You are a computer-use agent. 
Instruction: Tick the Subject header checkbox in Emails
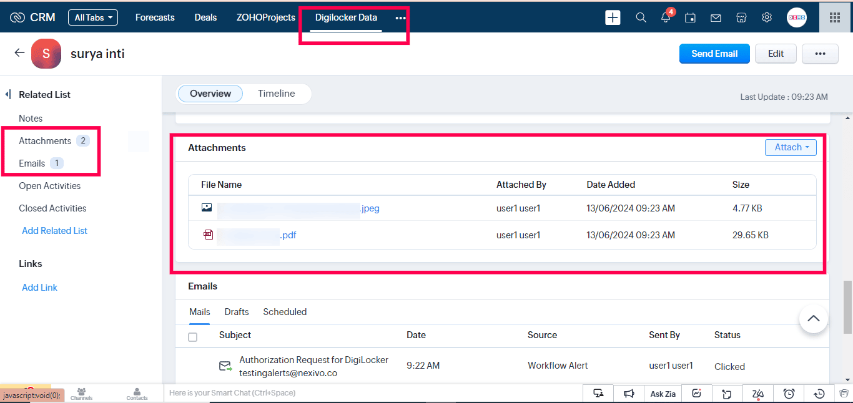(x=193, y=337)
